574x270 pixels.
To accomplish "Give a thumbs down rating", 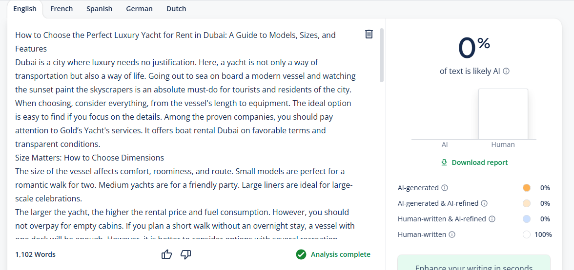I will click(186, 254).
